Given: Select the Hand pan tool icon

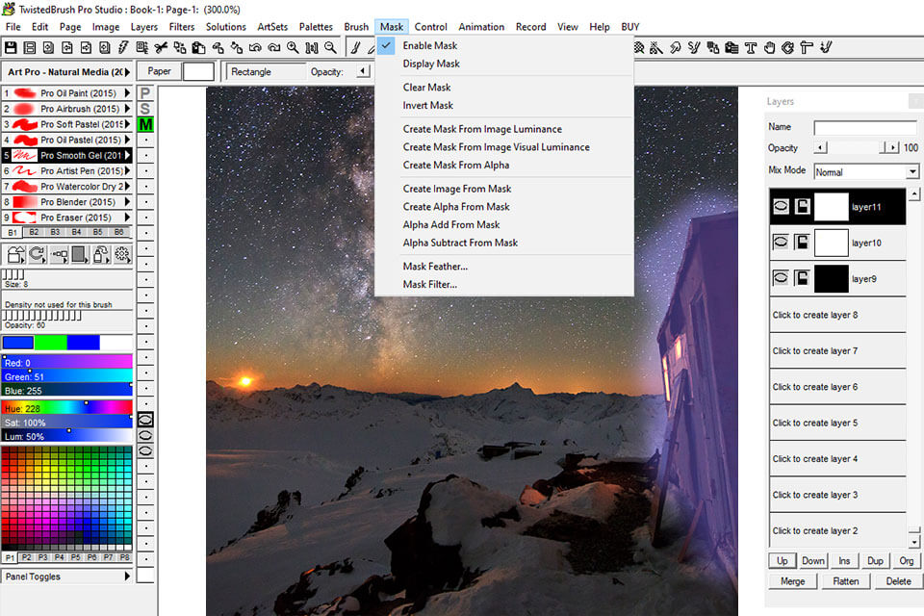Looking at the screenshot, I should tap(769, 48).
